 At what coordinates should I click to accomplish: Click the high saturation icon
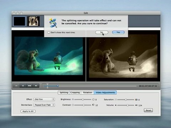click(136, 100)
